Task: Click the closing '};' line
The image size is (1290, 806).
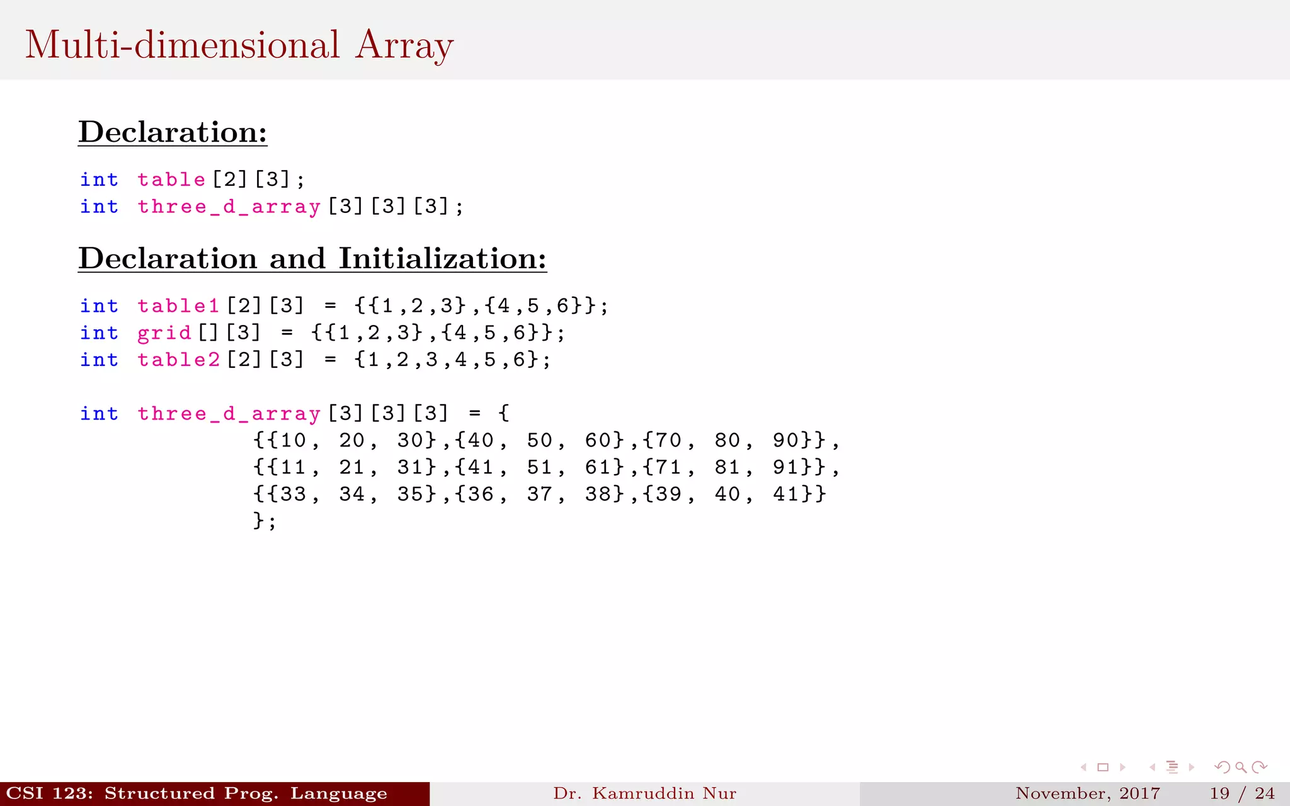Action: [265, 521]
